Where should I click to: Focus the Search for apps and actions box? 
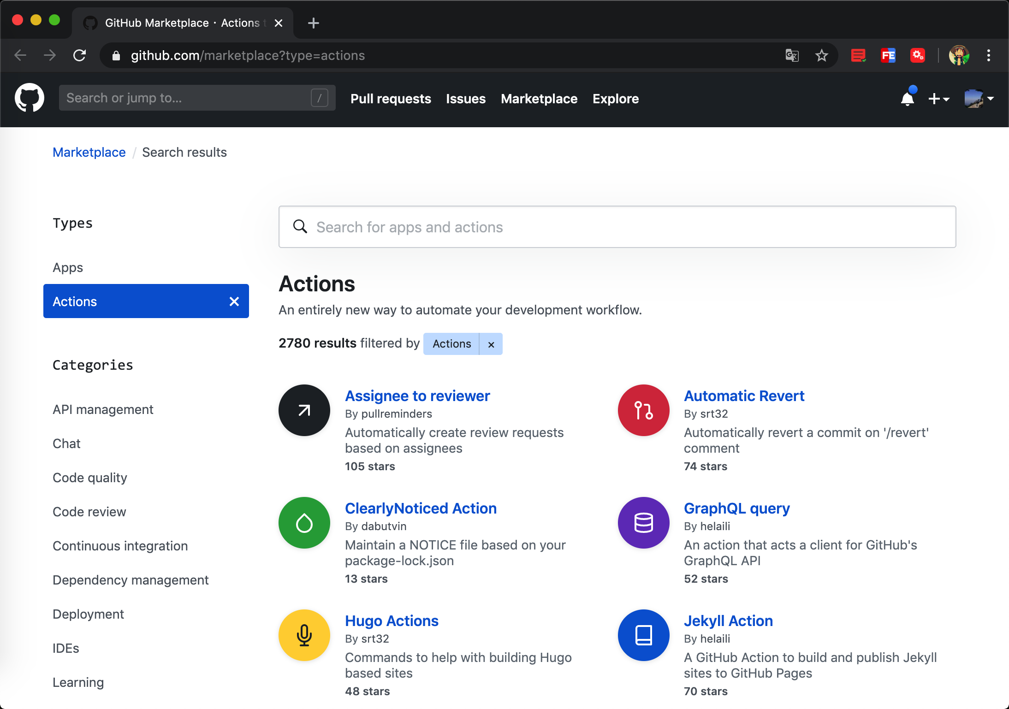click(x=617, y=227)
